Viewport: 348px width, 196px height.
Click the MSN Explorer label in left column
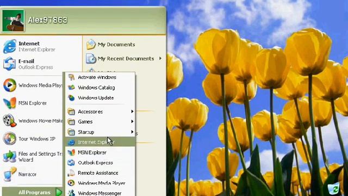point(33,103)
